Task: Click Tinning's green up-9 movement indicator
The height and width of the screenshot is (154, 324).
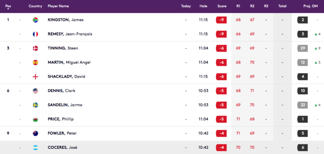Action: [x=317, y=48]
